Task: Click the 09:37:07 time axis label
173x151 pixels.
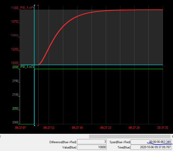Action: (x=20, y=128)
